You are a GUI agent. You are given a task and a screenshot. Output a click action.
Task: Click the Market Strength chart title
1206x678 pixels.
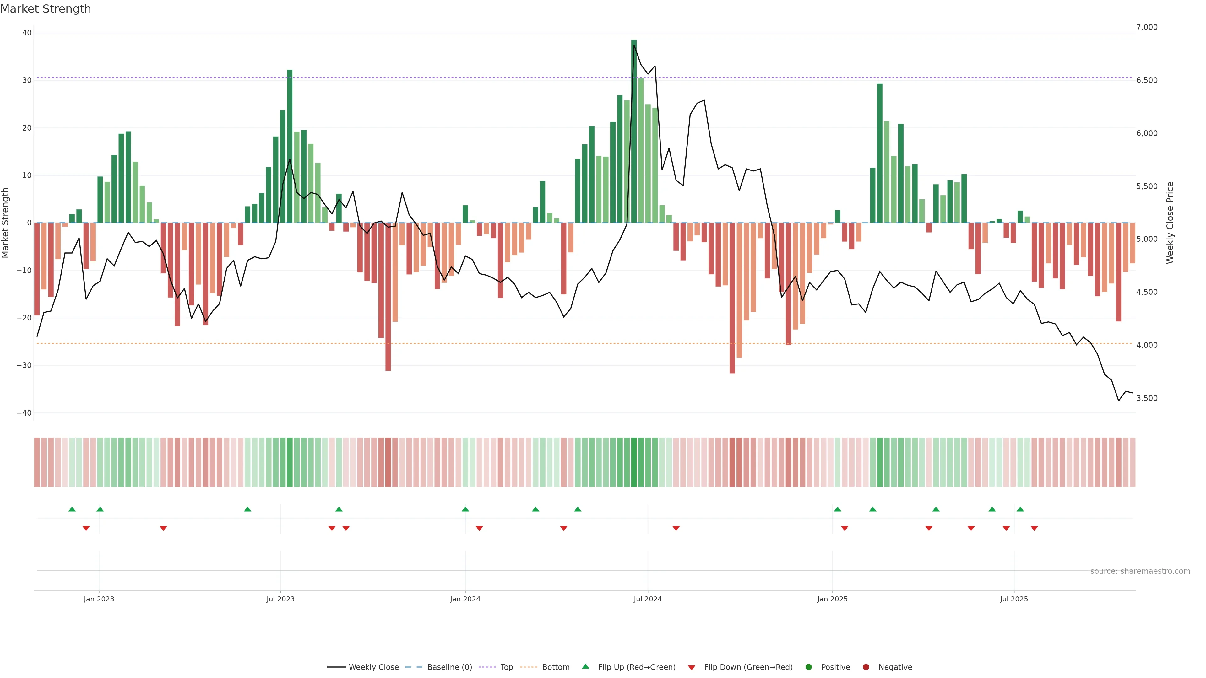pyautogui.click(x=46, y=9)
